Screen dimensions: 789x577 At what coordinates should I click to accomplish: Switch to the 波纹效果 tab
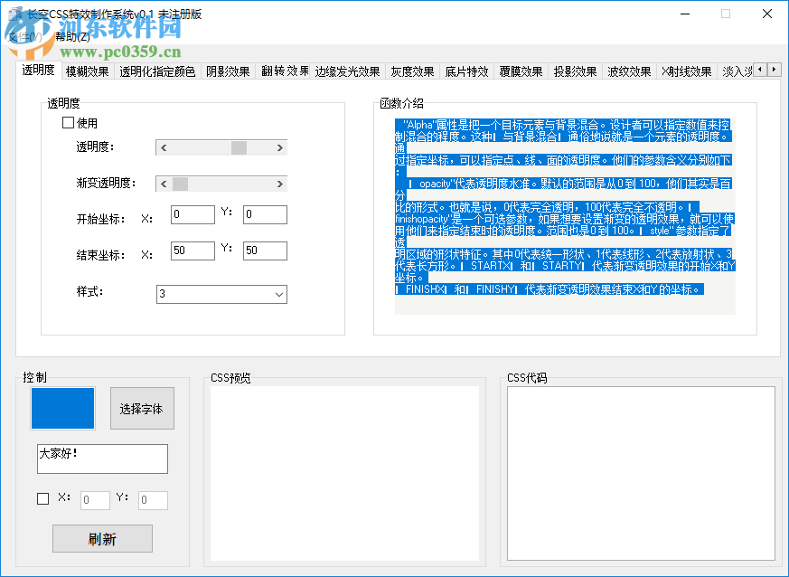pyautogui.click(x=627, y=71)
